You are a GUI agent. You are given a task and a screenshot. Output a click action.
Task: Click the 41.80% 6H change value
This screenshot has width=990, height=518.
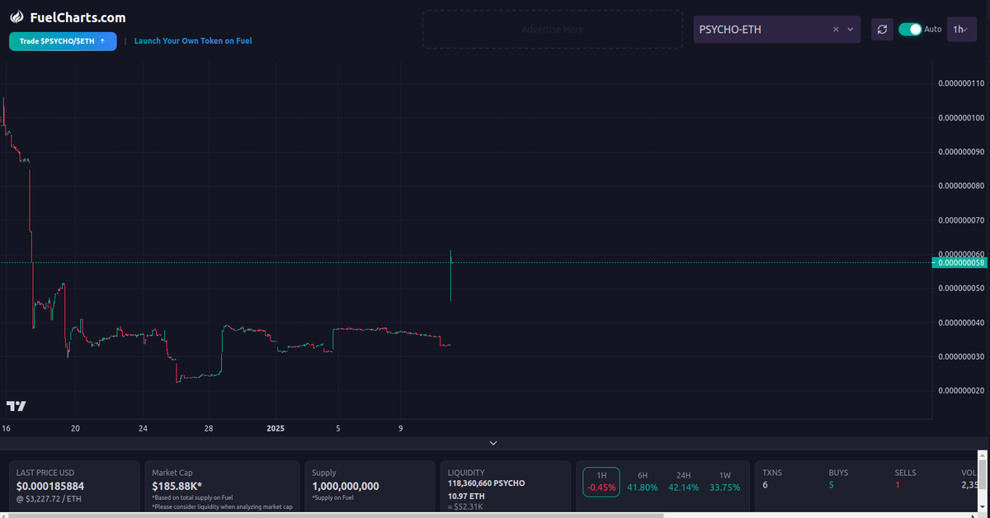[x=642, y=487]
